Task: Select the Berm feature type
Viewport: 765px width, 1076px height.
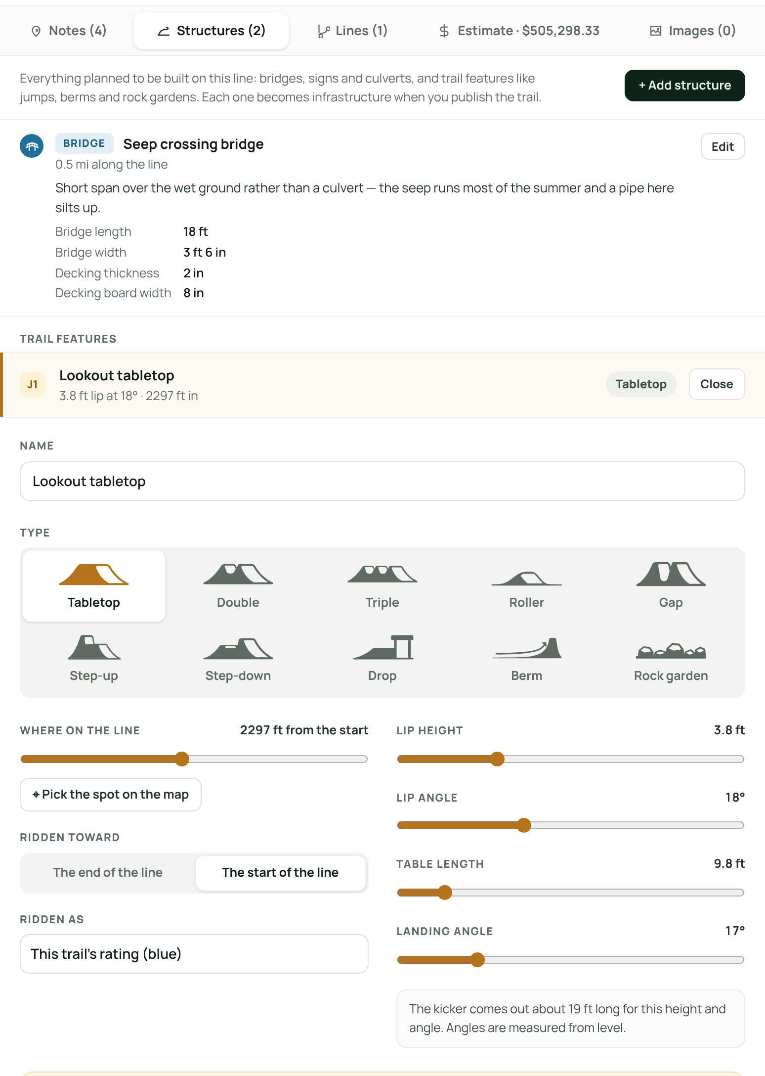Action: [x=527, y=659]
